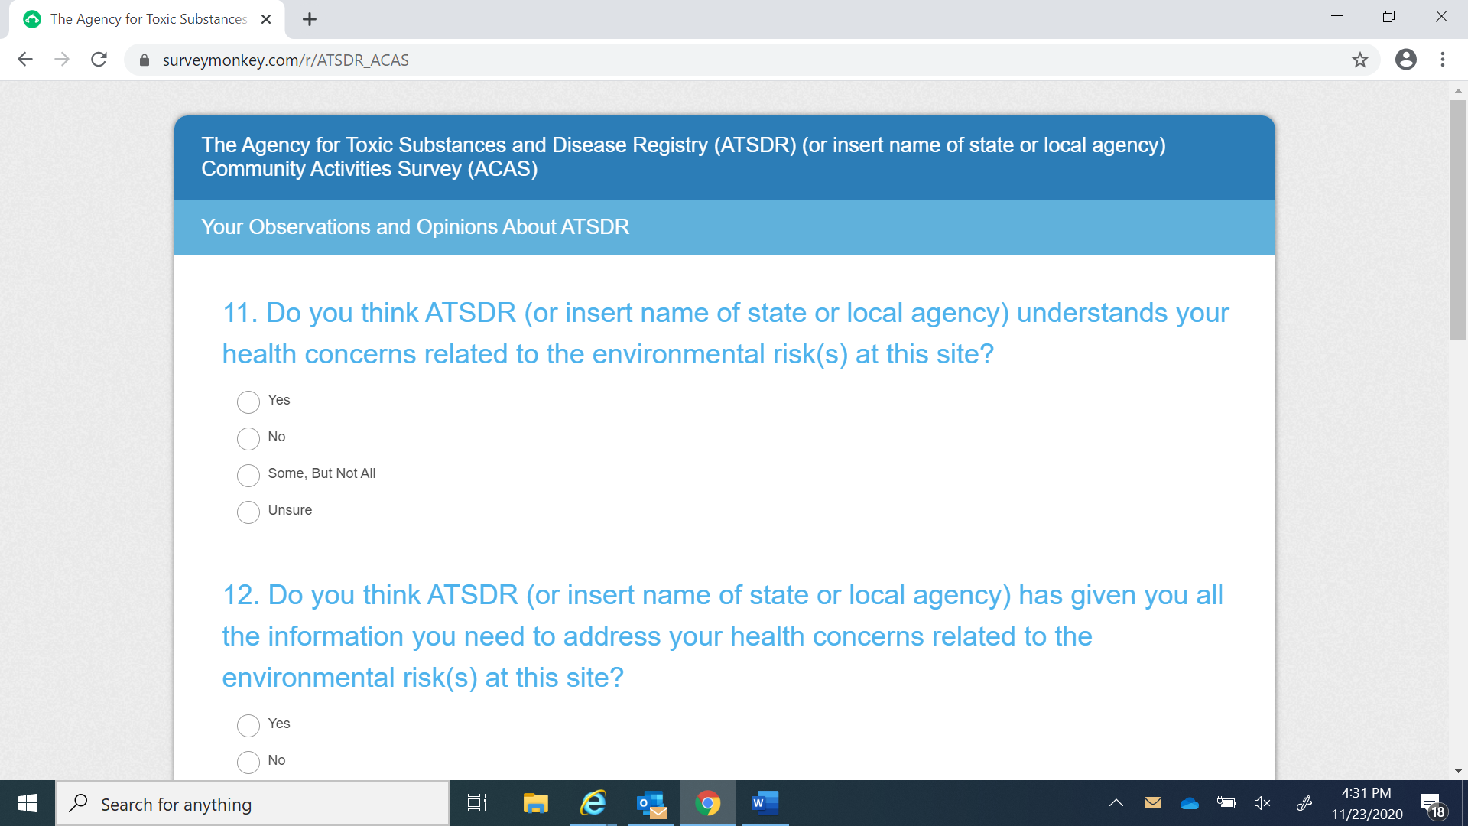
Task: Open the Windows Task View icon
Action: (x=477, y=803)
